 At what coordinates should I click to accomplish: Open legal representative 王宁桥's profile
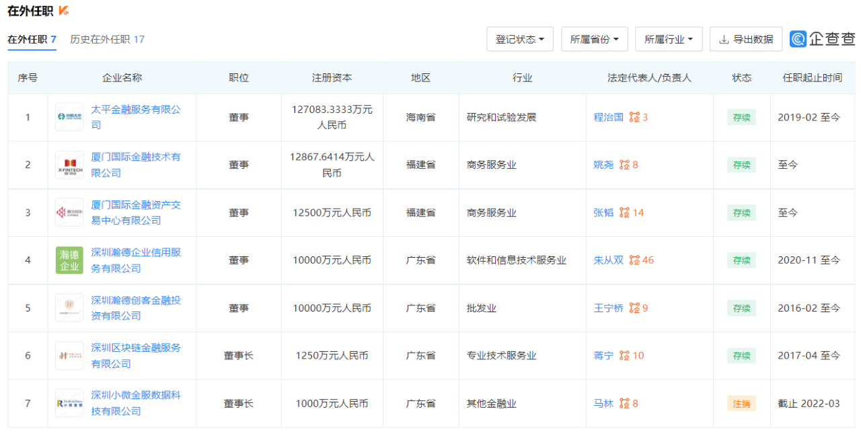coord(609,308)
